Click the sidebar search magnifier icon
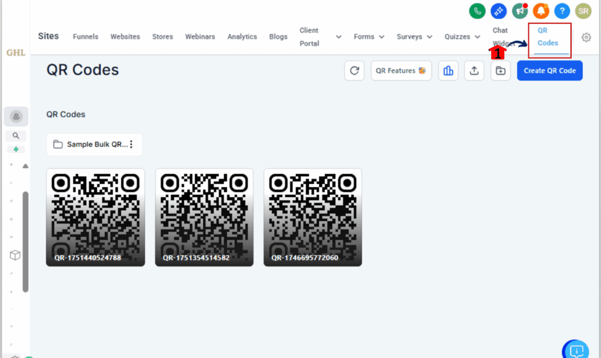This screenshot has height=358, width=601. click(x=16, y=136)
